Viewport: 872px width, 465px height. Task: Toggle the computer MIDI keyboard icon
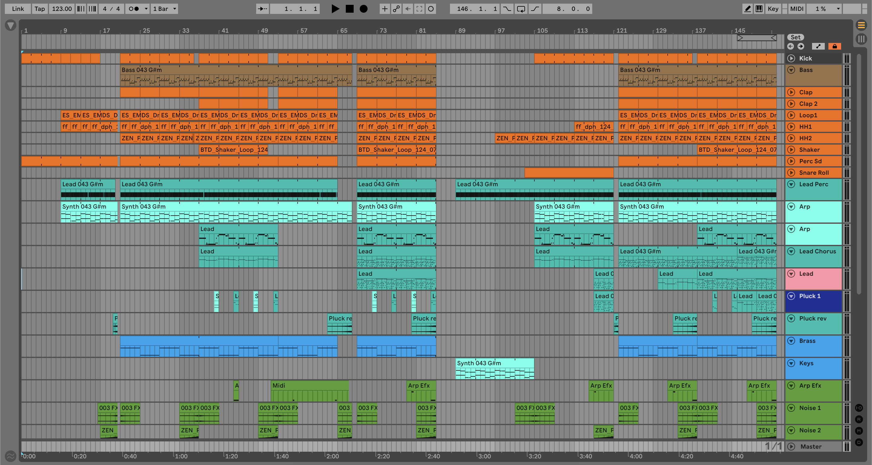pyautogui.click(x=759, y=9)
